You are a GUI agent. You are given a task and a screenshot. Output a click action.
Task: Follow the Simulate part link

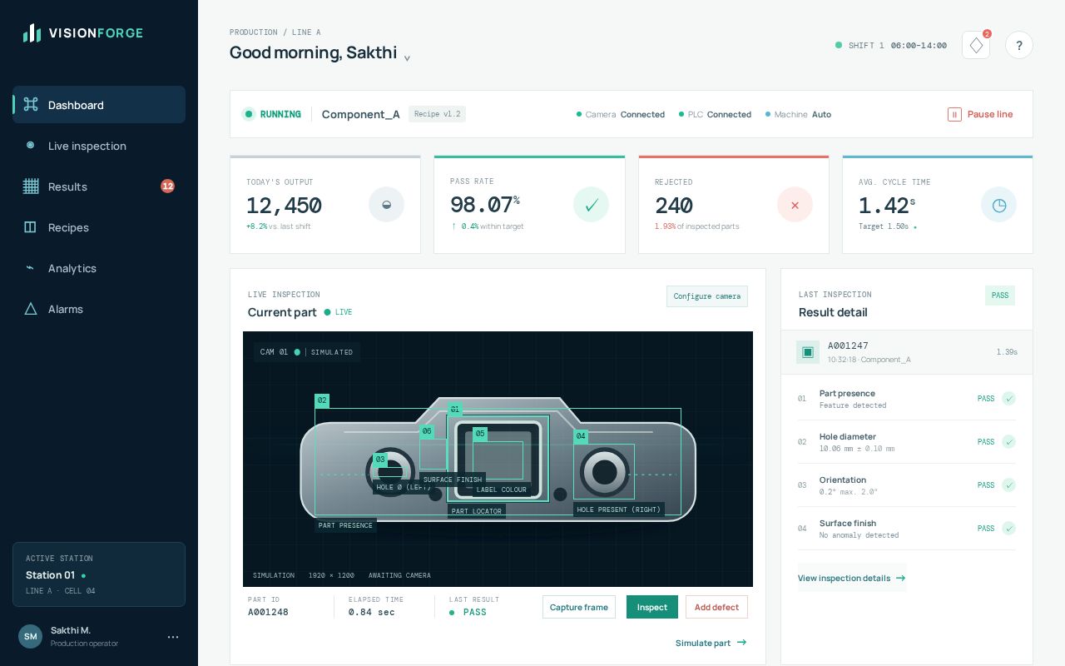point(711,643)
